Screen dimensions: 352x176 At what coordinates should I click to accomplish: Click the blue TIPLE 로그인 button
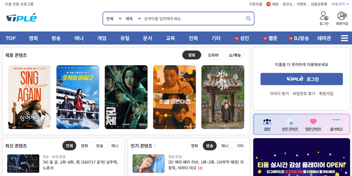click(x=301, y=79)
